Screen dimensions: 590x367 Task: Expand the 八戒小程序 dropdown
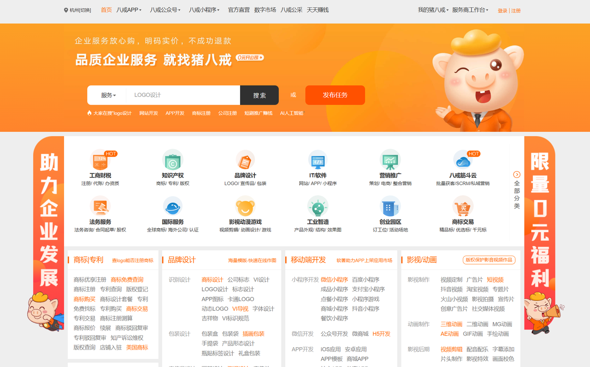204,10
